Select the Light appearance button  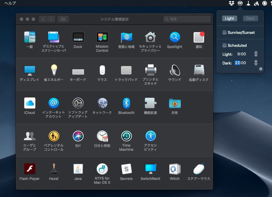pos(230,18)
